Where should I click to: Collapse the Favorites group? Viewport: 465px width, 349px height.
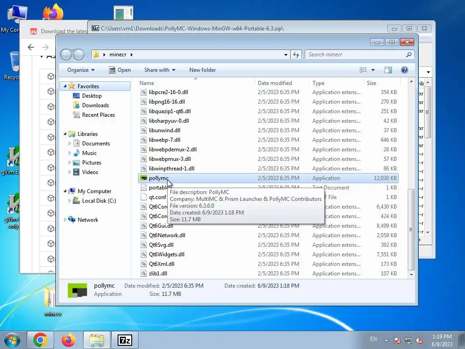65,86
